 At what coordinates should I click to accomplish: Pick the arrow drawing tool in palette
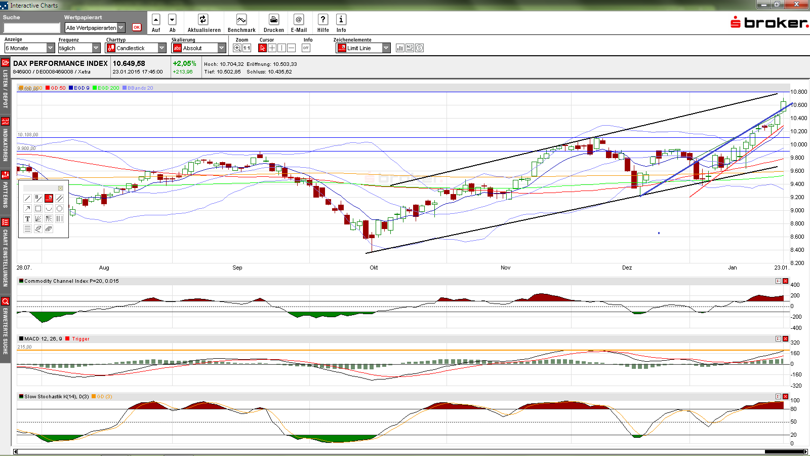pos(27,208)
